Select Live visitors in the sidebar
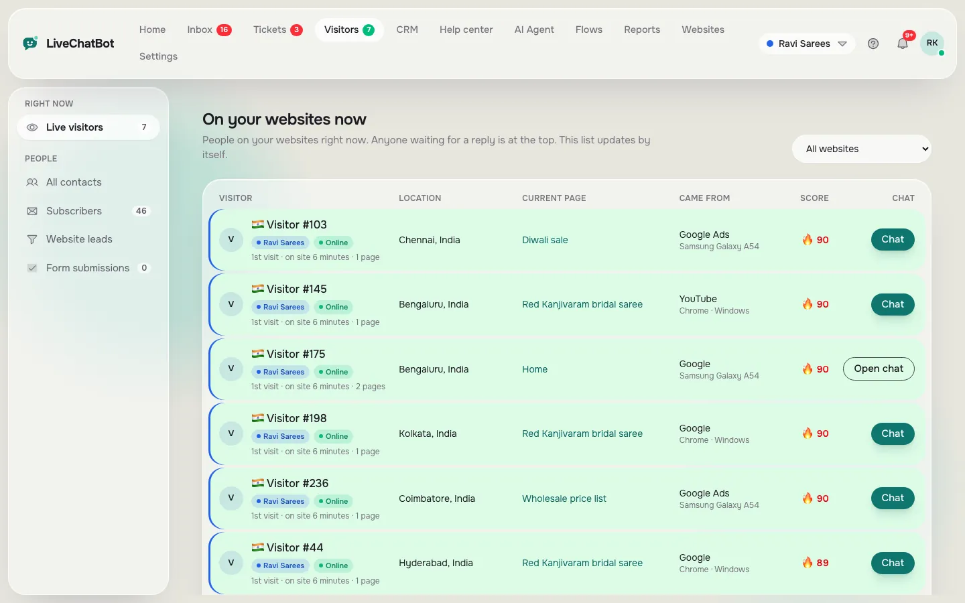 tap(88, 127)
